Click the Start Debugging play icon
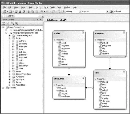 click(x=64, y=12)
